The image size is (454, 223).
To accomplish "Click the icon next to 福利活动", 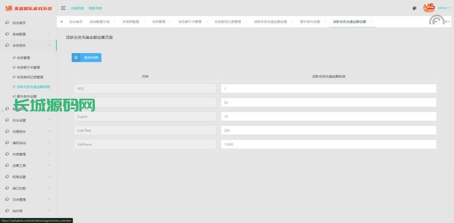I will [x=7, y=143].
